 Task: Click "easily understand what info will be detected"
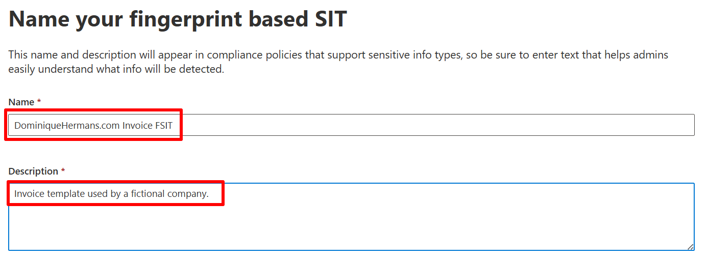coord(116,69)
